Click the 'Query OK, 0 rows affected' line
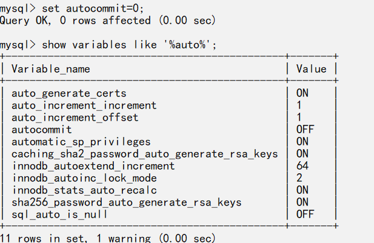374x243 pixels. pos(76,21)
